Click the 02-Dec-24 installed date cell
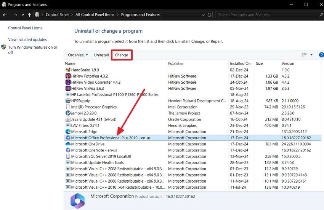324x210 pixels. [x=239, y=70]
